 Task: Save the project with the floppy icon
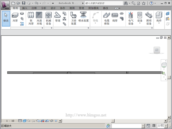click(24, 3)
